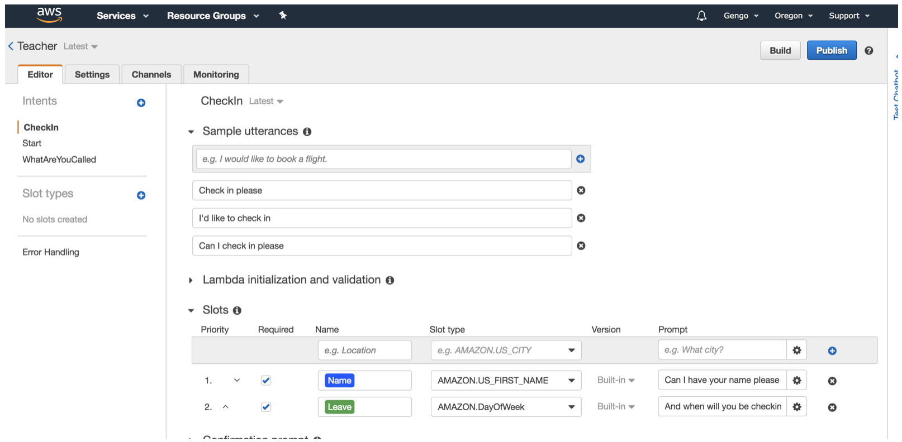Viewport: 902px width, 442px height.
Task: Open the Monitoring tab
Action: [x=216, y=74]
